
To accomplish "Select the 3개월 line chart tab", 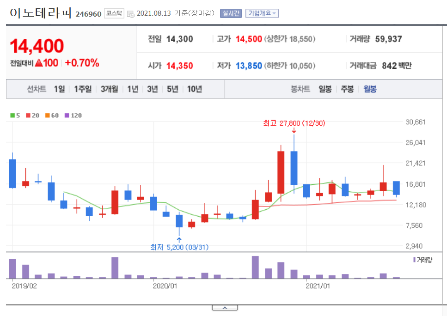I will [109, 89].
